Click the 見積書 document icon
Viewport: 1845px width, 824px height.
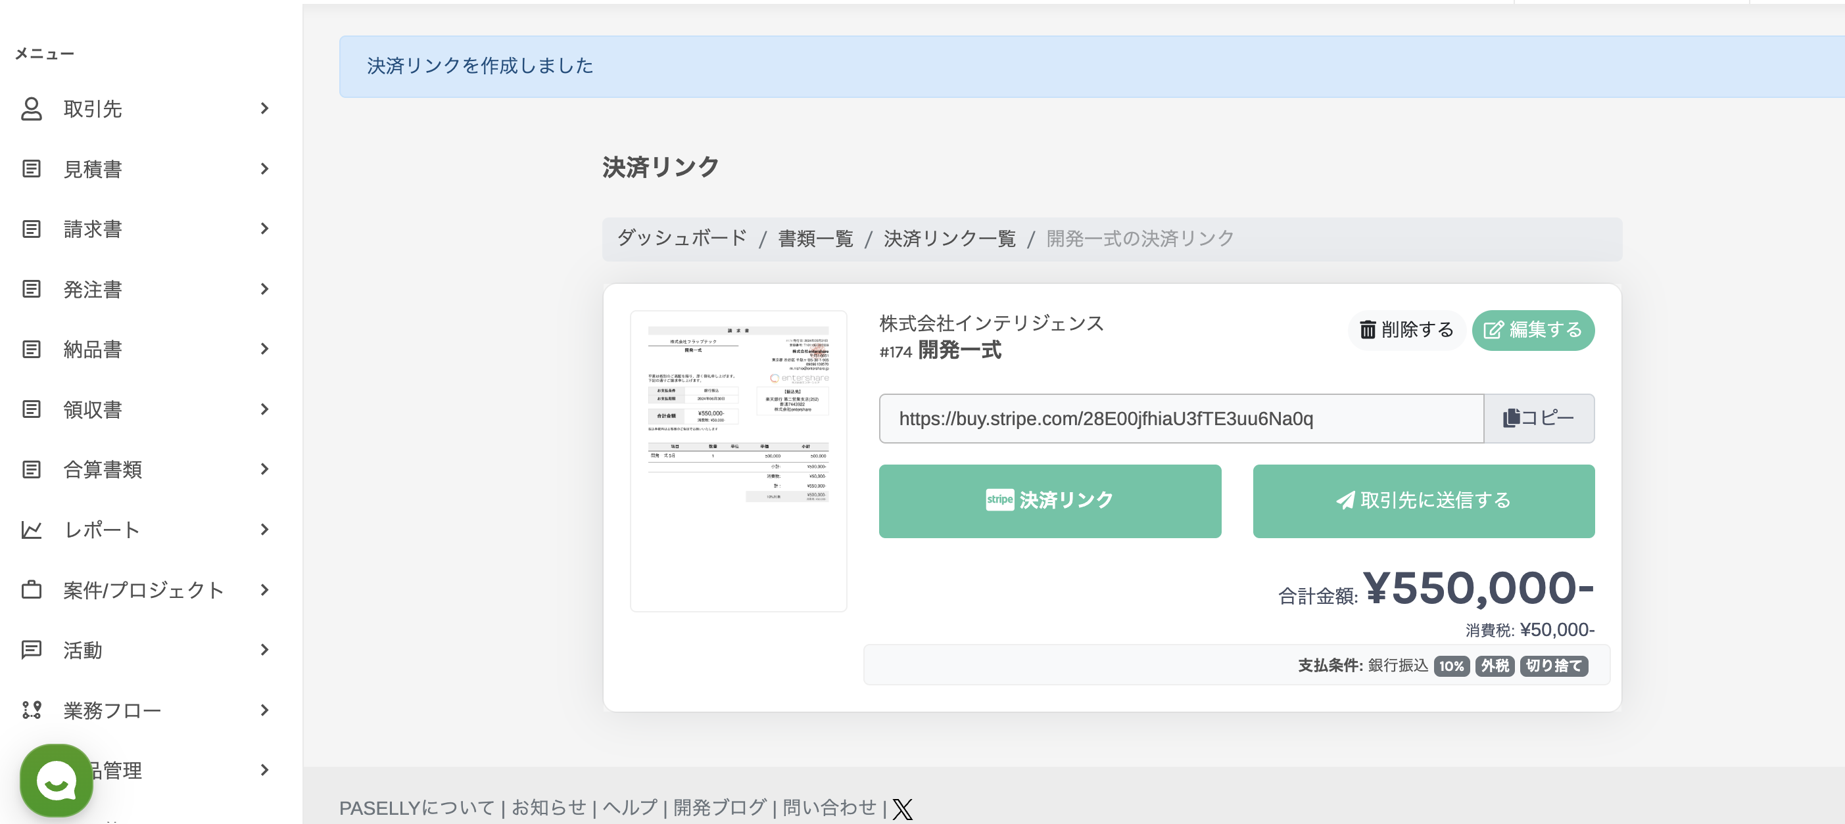click(x=31, y=169)
